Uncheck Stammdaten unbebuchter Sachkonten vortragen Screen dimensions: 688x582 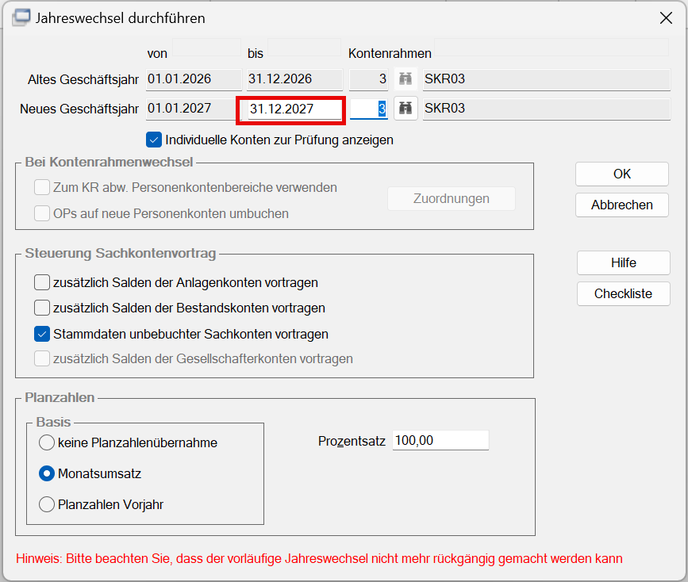point(42,334)
